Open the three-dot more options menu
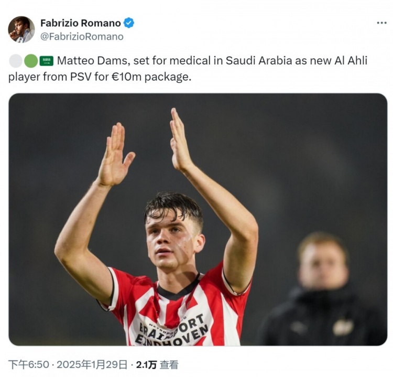393x377 pixels. coord(381,23)
